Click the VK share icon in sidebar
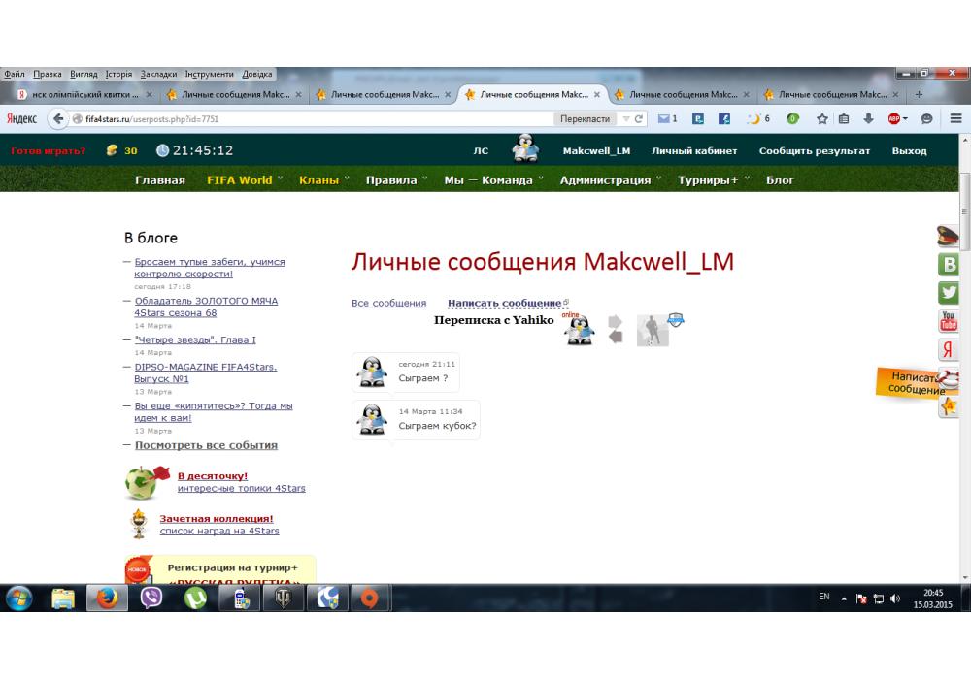971x679 pixels. coord(949,264)
